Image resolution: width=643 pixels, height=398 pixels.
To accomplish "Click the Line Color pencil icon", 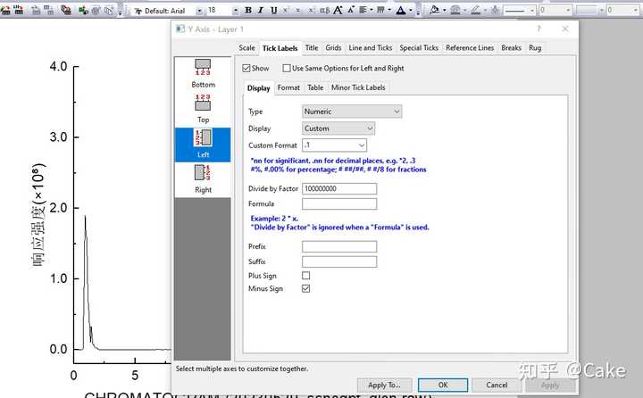I will coord(476,10).
